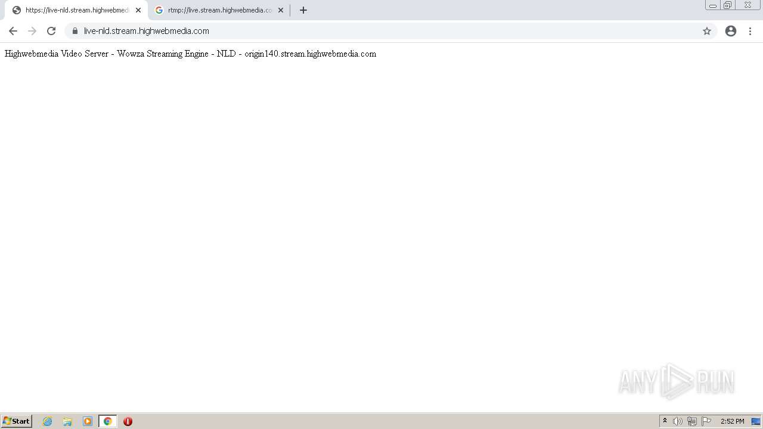Click the forward navigation arrow
Image resolution: width=763 pixels, height=429 pixels.
point(32,31)
